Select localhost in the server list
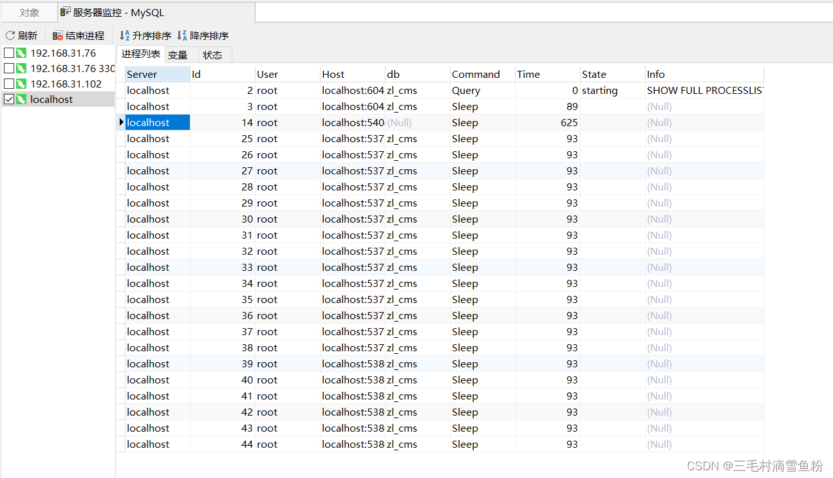The width and height of the screenshot is (833, 478). [x=51, y=99]
